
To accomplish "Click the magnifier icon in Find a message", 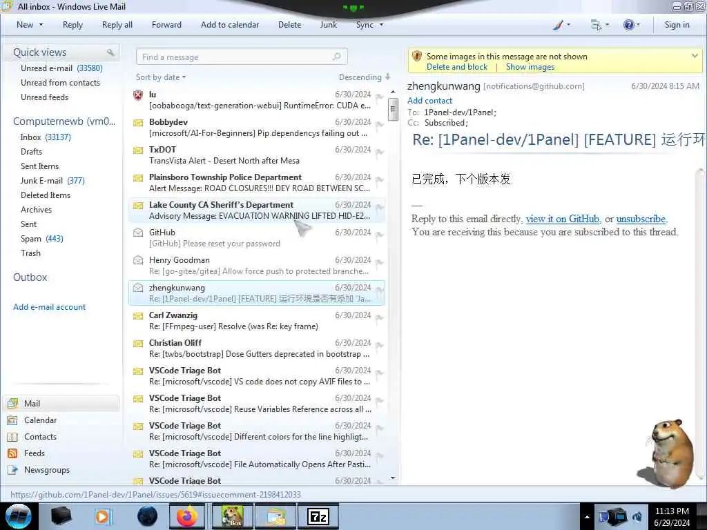I will tap(336, 57).
